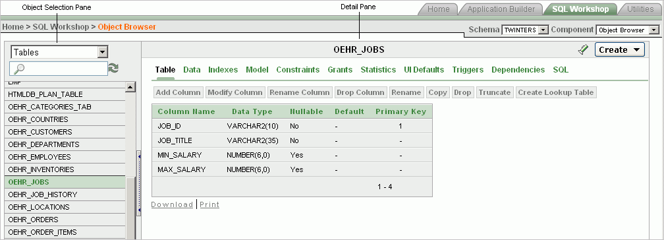
Task: Click lower splitter arrow on pane divider
Action: (140, 210)
